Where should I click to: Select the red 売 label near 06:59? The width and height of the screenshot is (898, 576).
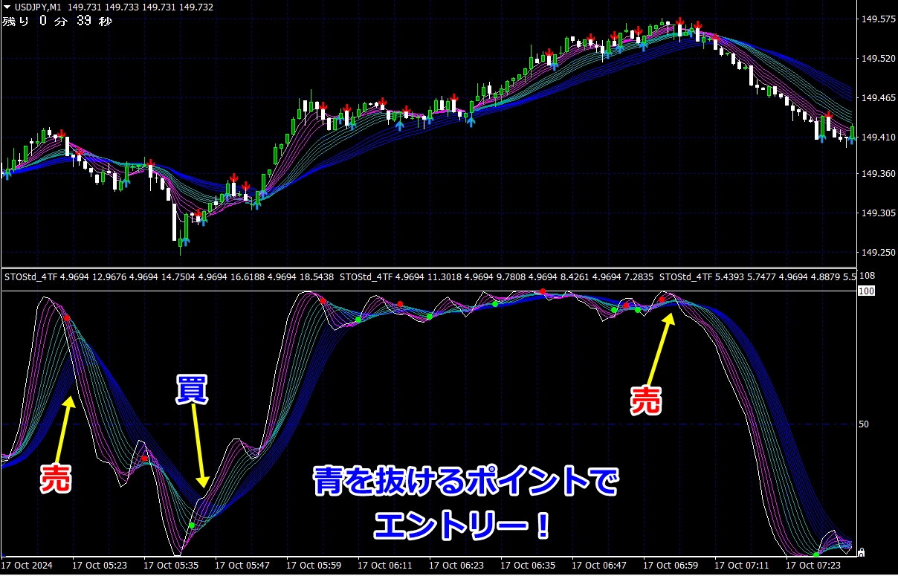[x=646, y=401]
